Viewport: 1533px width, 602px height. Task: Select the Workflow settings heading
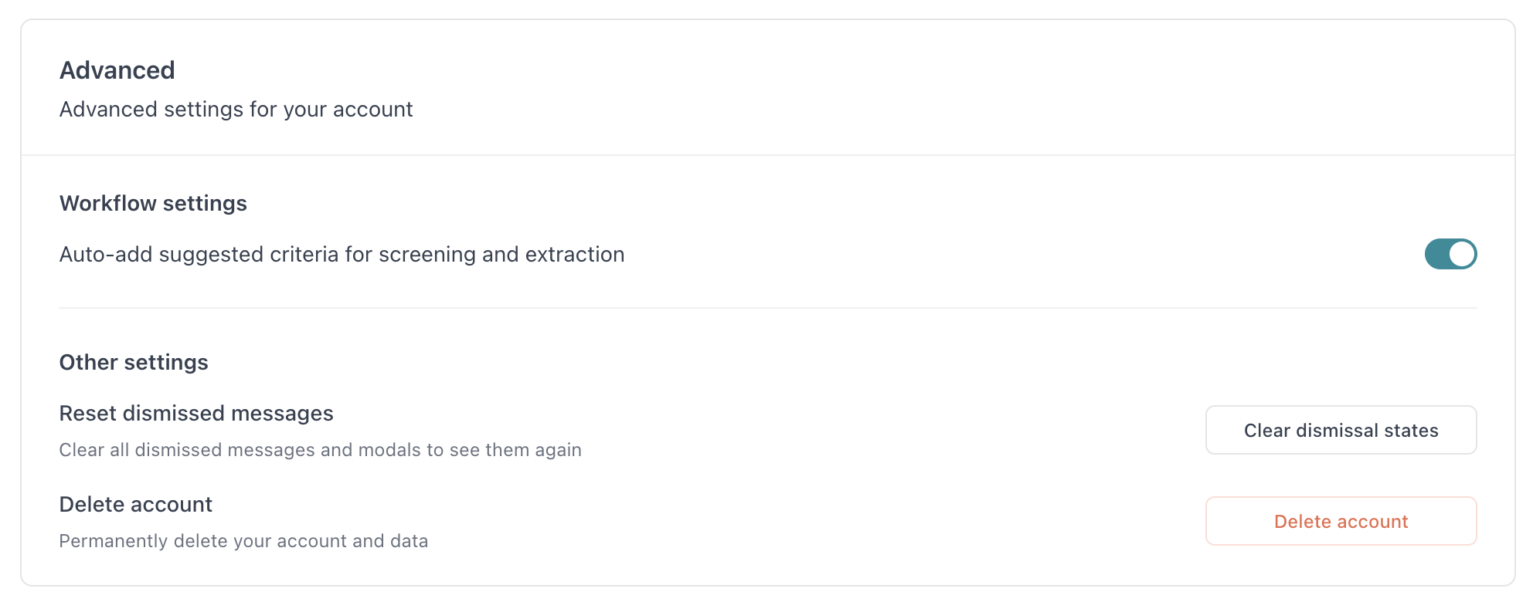pyautogui.click(x=153, y=204)
